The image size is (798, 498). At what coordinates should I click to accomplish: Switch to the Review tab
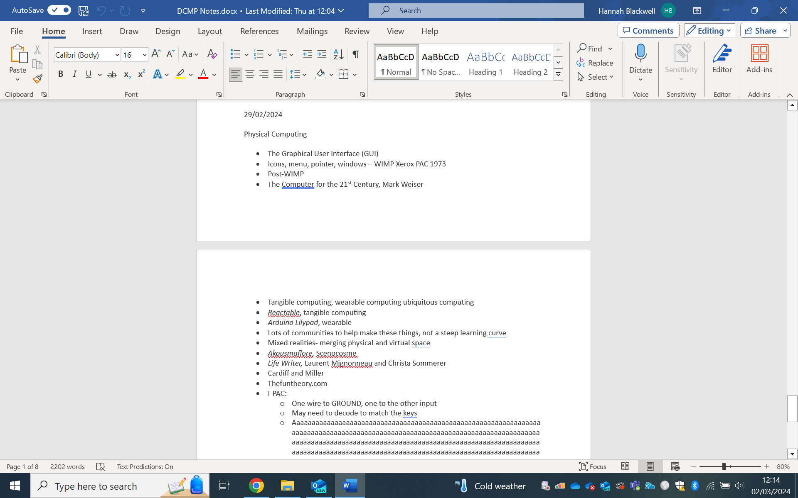[357, 31]
